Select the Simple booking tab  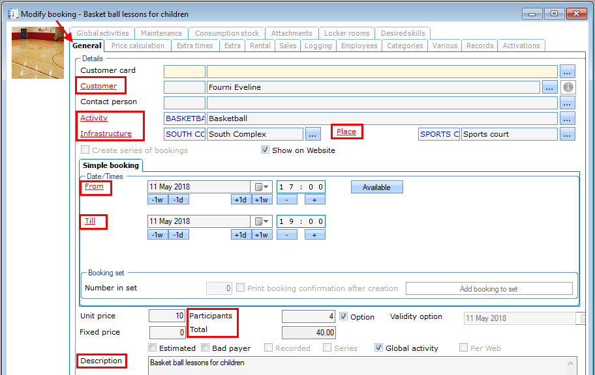coord(111,165)
